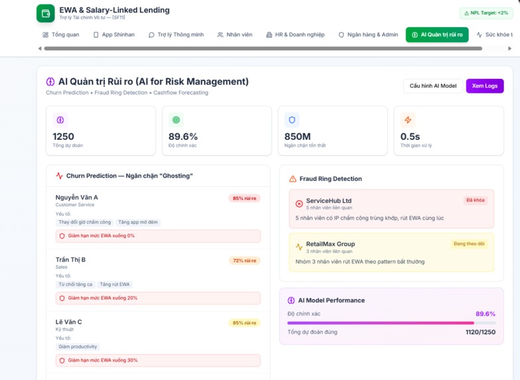Viewport: 520px width, 380px height.
Task: Switch to the App Shinhan tab
Action: [114, 34]
